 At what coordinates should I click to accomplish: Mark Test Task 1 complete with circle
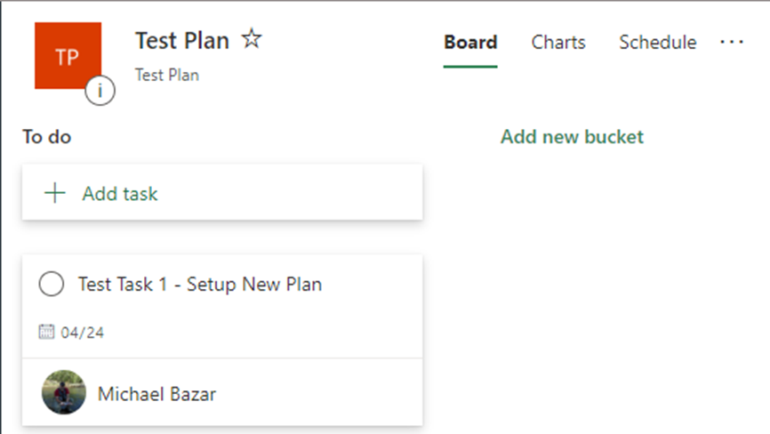pos(51,284)
